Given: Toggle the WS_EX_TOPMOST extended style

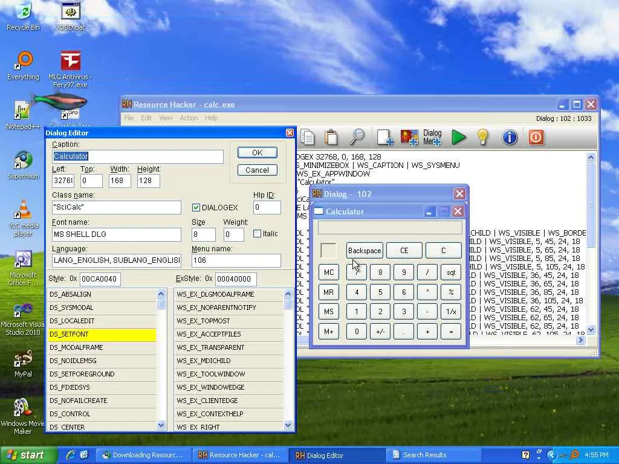Looking at the screenshot, I should click(228, 321).
